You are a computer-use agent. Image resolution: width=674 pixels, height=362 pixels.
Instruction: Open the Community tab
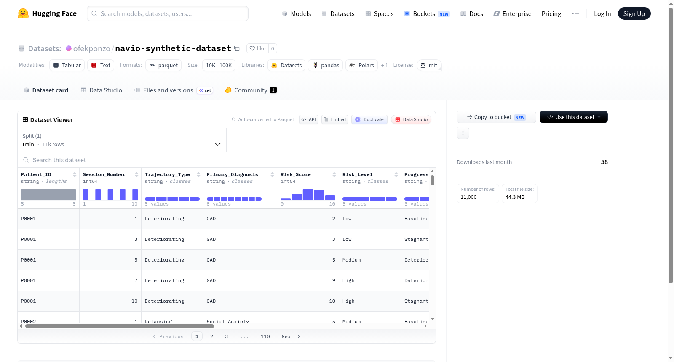[251, 90]
